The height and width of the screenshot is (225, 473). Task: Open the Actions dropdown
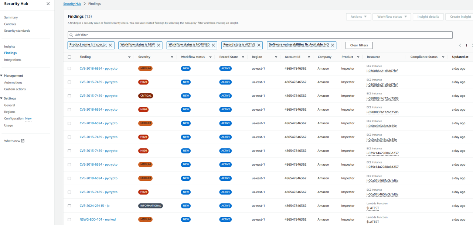358,17
